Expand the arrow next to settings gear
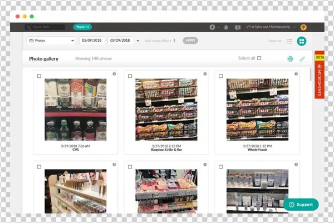The height and width of the screenshot is (223, 334). 219,27
